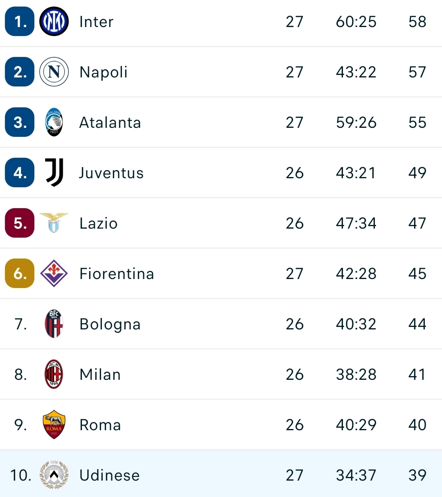Click the Bologna team name
Viewport: 442px width, 497px height.
[110, 324]
